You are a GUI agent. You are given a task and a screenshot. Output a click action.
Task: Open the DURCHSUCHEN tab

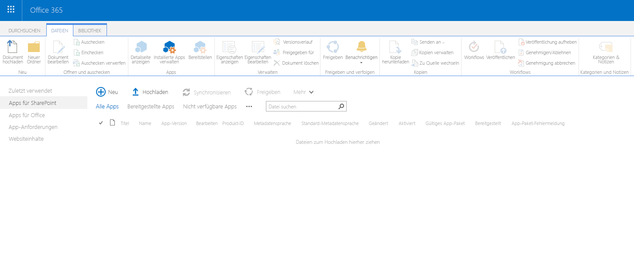24,30
